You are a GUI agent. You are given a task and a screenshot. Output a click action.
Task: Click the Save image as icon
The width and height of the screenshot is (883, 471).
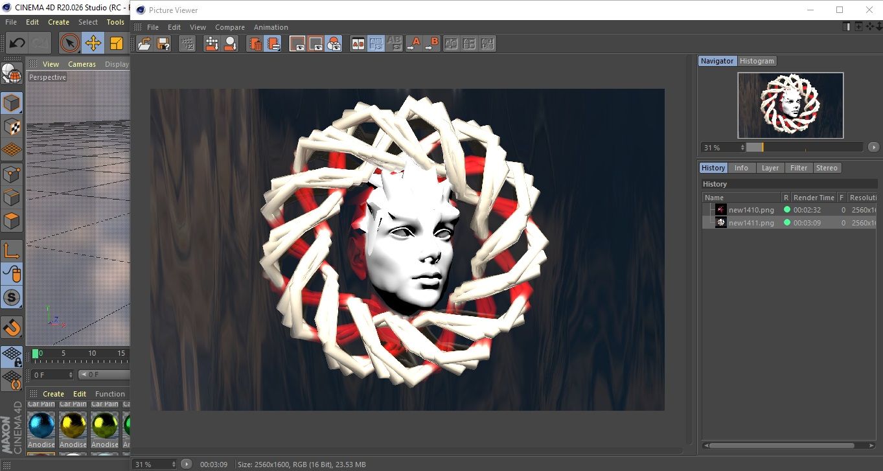coord(163,44)
